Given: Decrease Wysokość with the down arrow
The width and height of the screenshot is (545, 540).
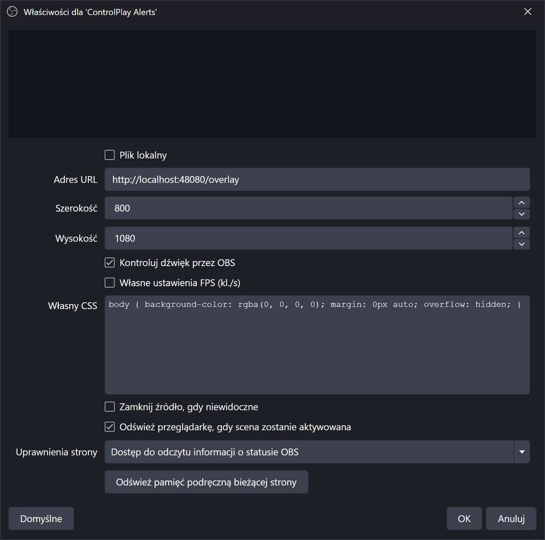Looking at the screenshot, I should pos(522,244).
